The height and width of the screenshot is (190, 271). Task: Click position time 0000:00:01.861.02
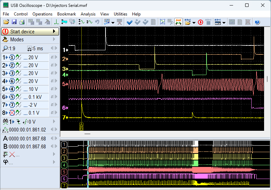pyautogui.click(x=27, y=130)
